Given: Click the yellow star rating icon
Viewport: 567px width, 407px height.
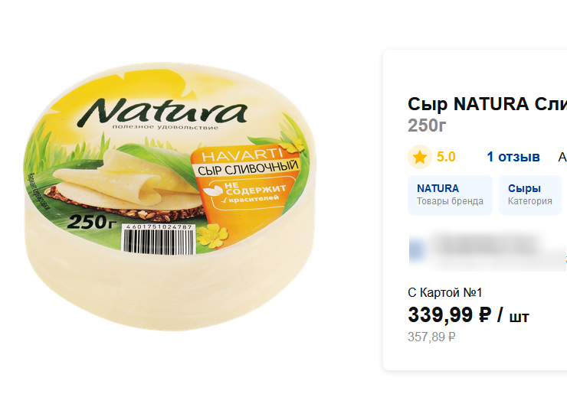Looking at the screenshot, I should click(420, 157).
